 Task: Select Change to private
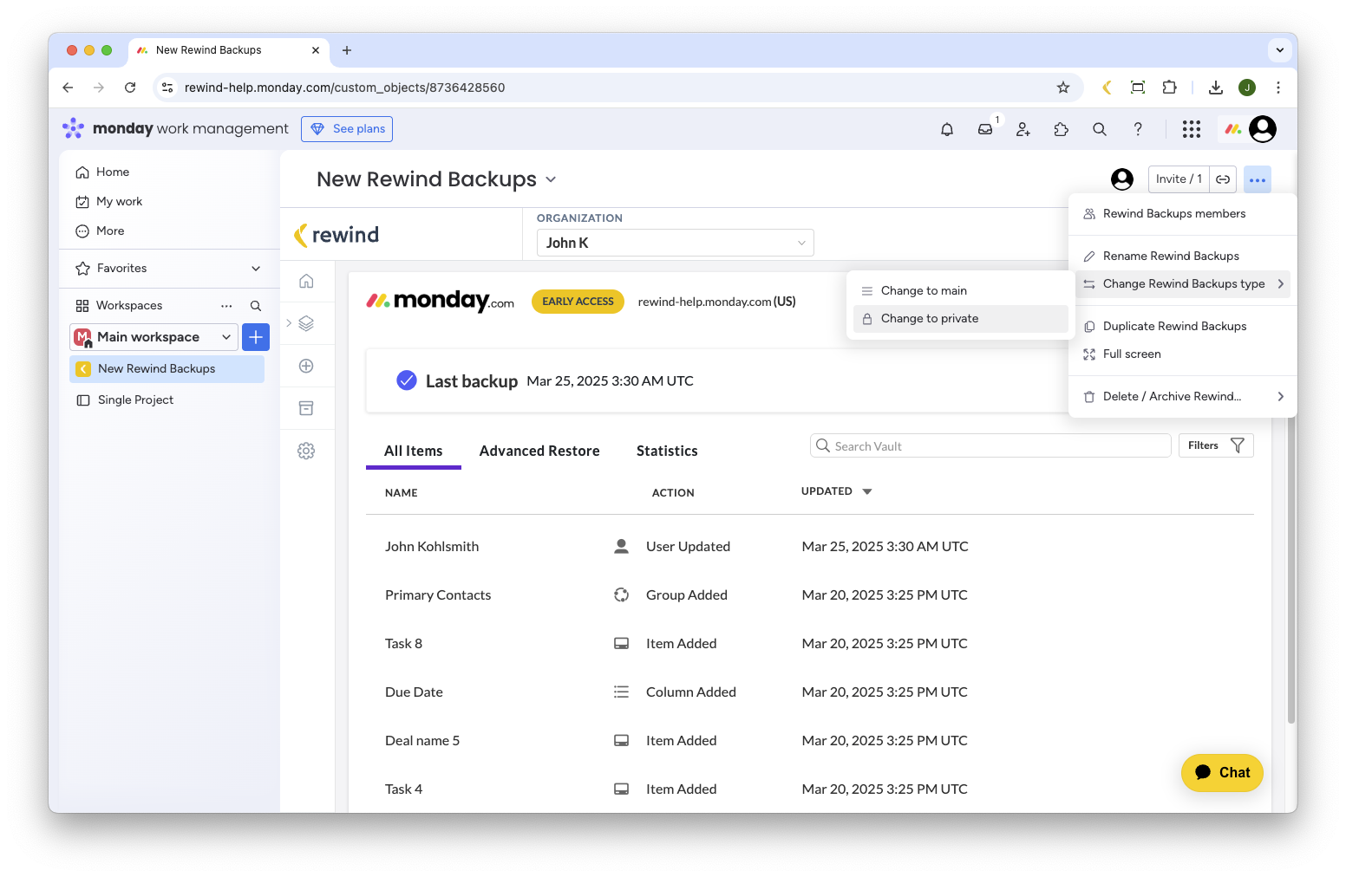click(961, 318)
